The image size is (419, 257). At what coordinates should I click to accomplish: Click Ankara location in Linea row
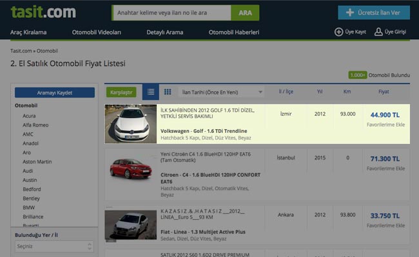pos(286,215)
